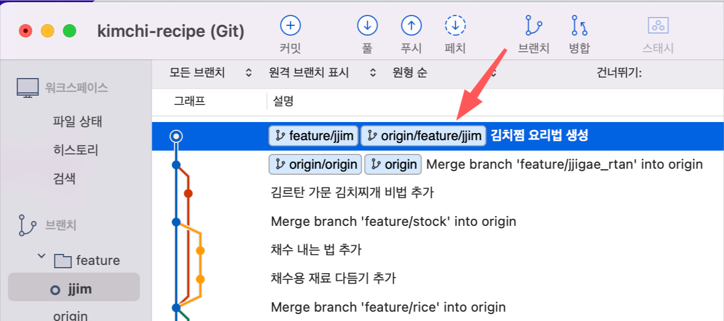The width and height of the screenshot is (724, 321).
Task: Open 파일 상태 in the sidebar
Action: [x=78, y=121]
